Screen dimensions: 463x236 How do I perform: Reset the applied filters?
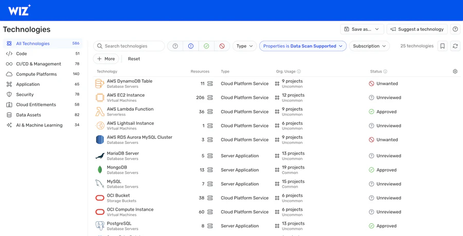(134, 59)
